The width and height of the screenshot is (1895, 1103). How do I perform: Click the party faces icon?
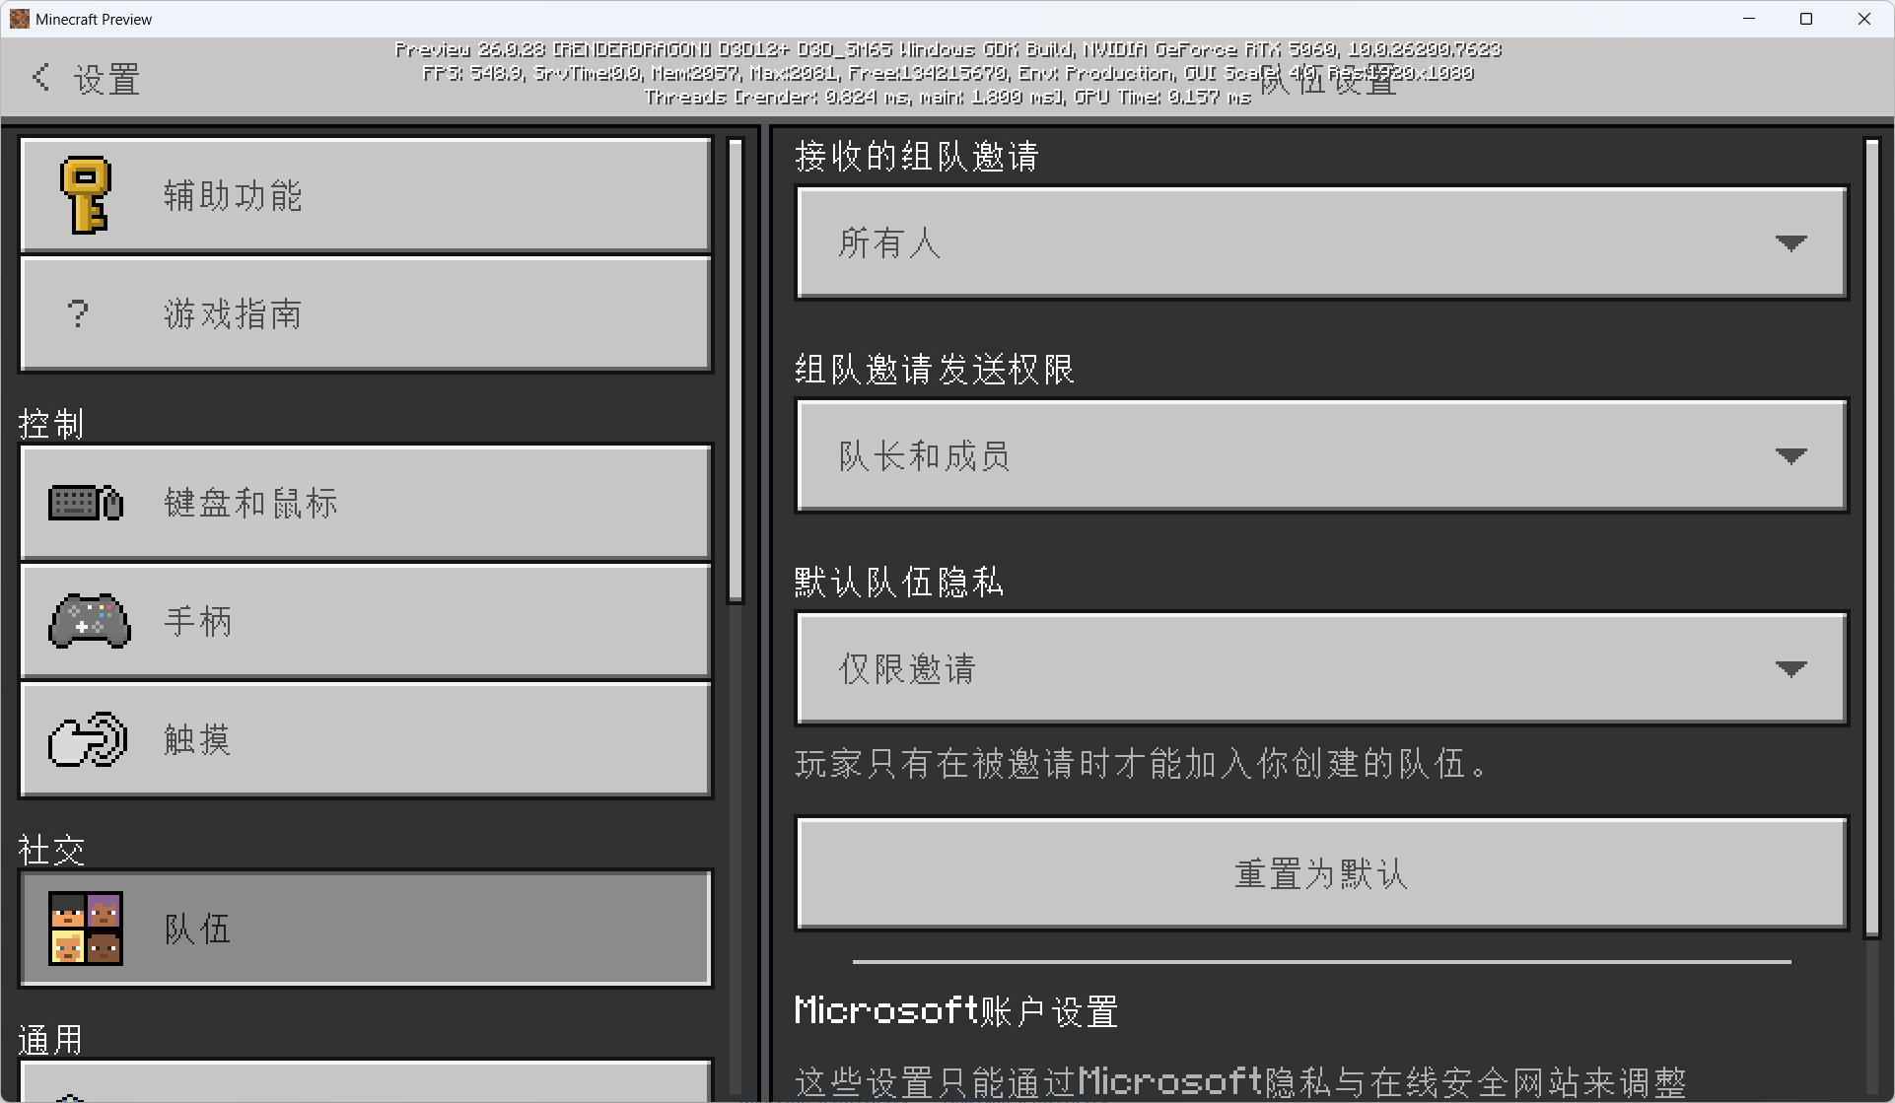pyautogui.click(x=86, y=929)
